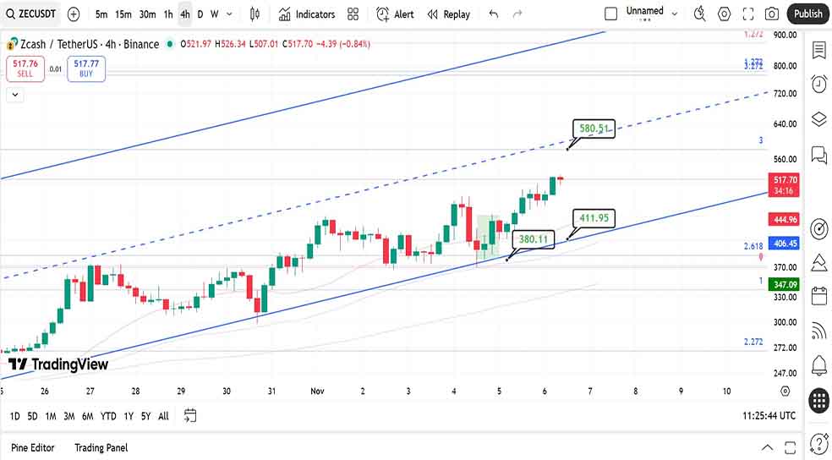This screenshot has height=460, width=832.
Task: Collapse the chart legend chevron
Action: coord(15,96)
